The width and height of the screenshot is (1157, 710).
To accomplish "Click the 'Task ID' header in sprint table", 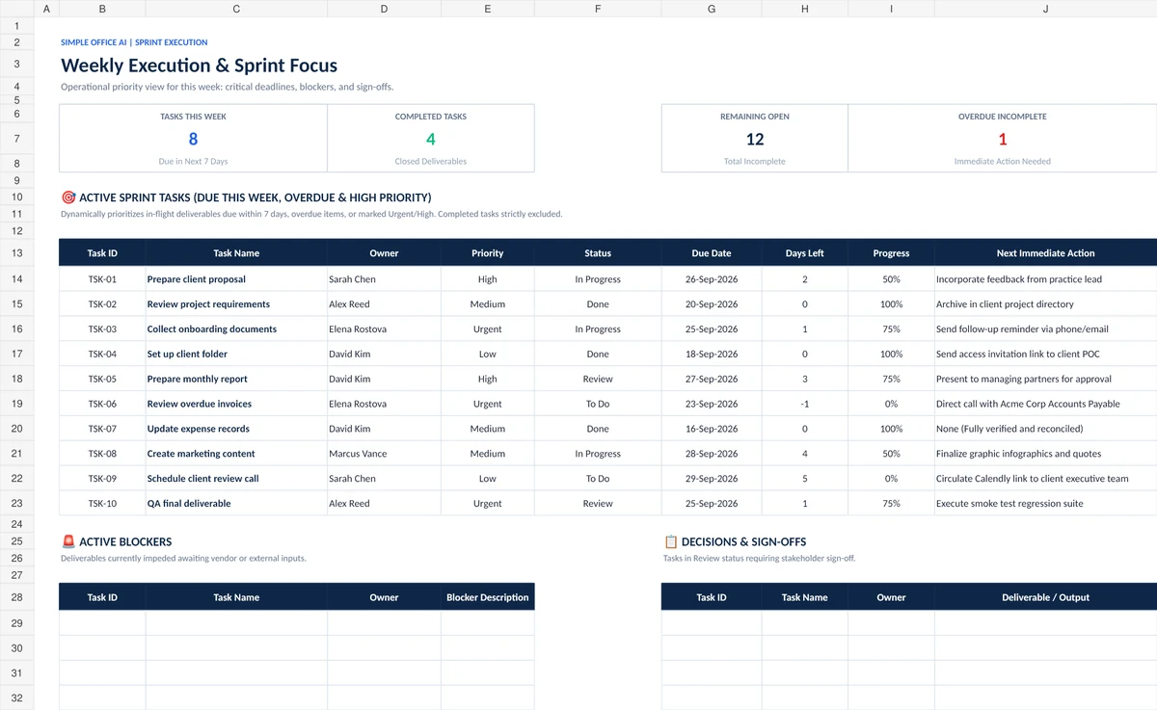I will pyautogui.click(x=102, y=253).
